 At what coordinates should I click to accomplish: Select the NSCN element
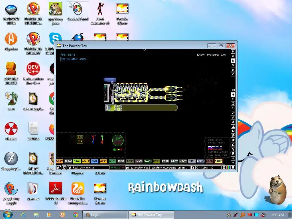[x=200, y=161]
